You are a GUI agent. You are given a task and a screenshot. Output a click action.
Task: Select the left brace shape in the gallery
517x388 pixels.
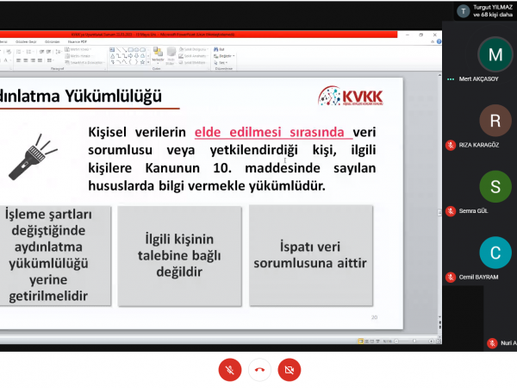131,62
